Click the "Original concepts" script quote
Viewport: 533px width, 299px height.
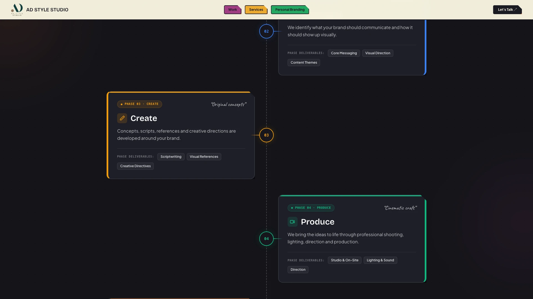(x=229, y=104)
